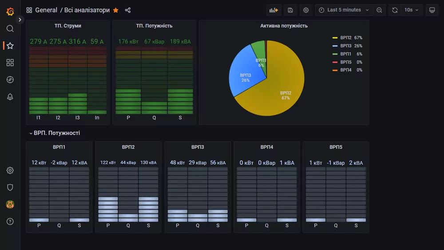The width and height of the screenshot is (444, 250).
Task: Open the Alerting bell icon
Action: point(10,96)
